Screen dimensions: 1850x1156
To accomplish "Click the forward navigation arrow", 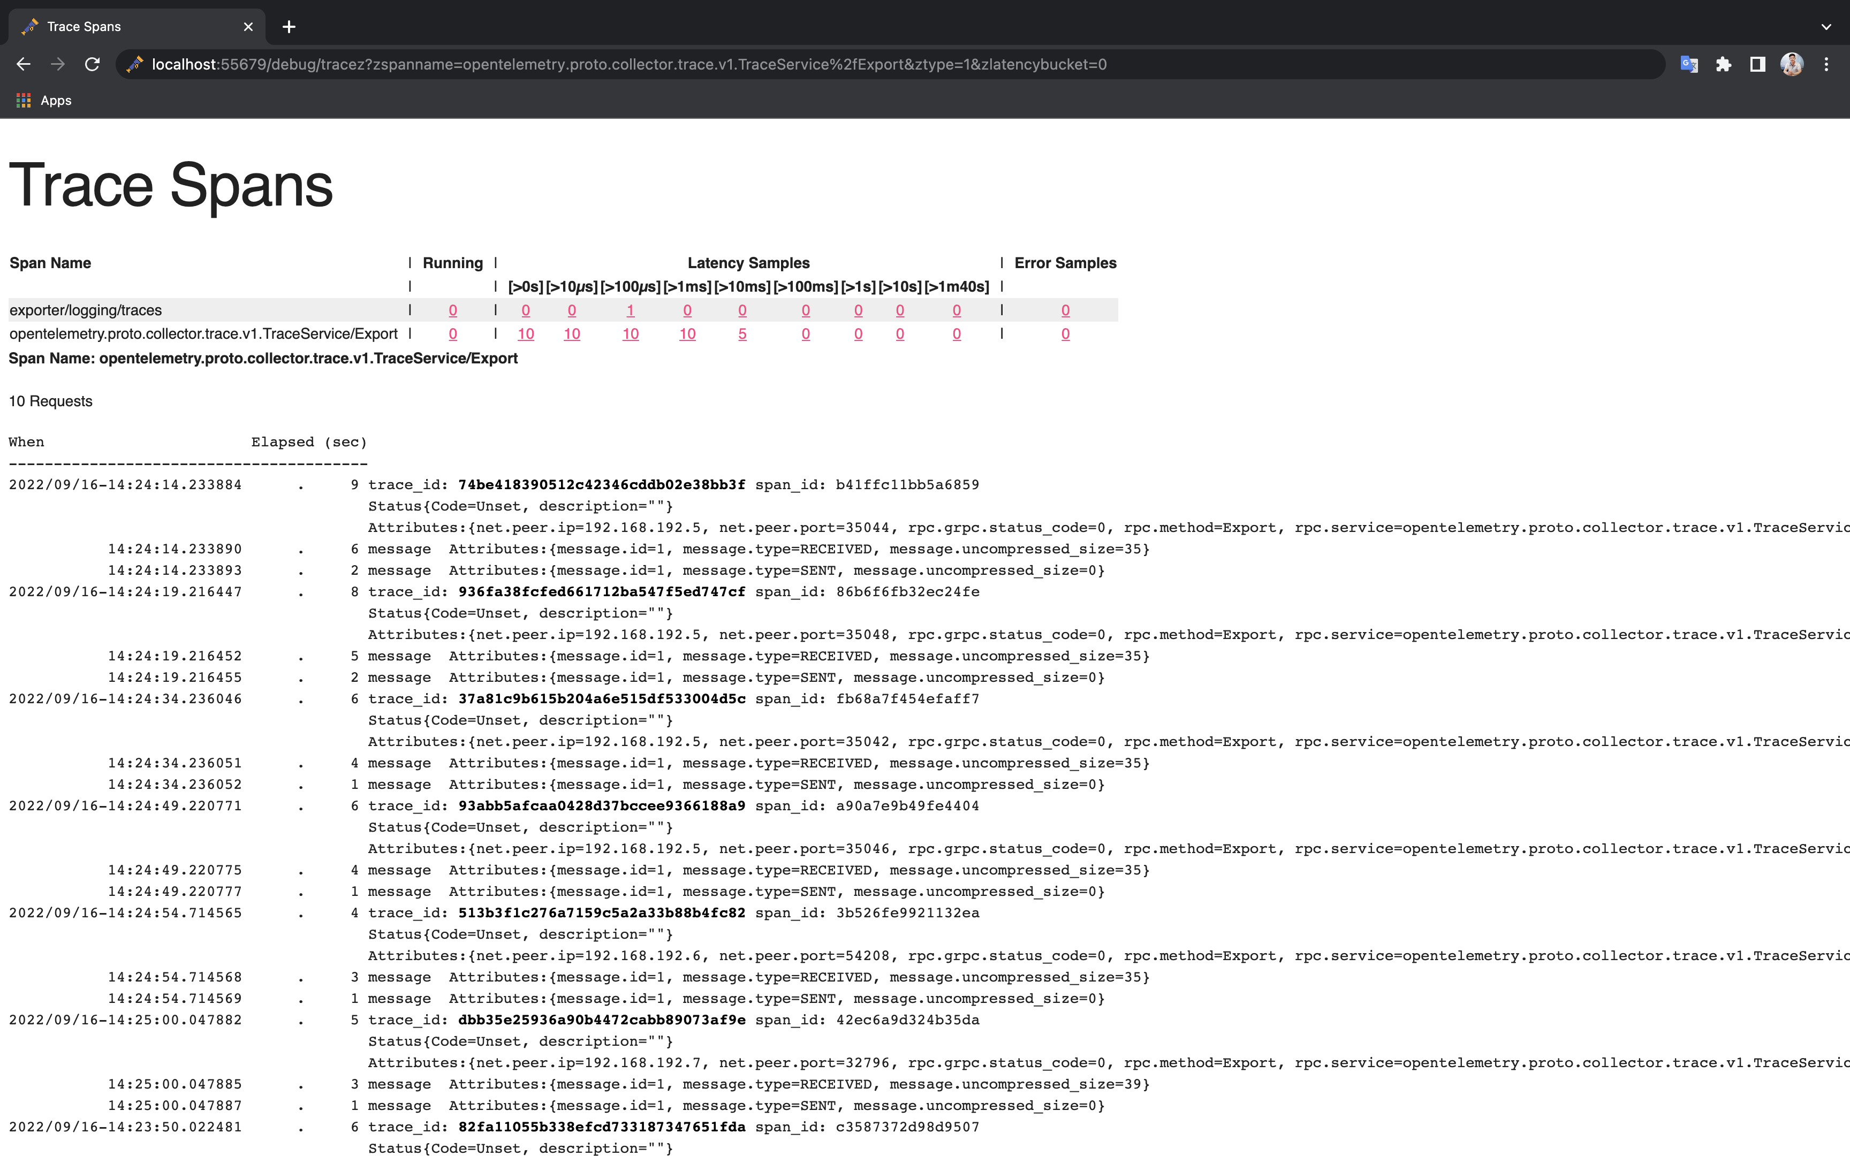I will (x=58, y=64).
